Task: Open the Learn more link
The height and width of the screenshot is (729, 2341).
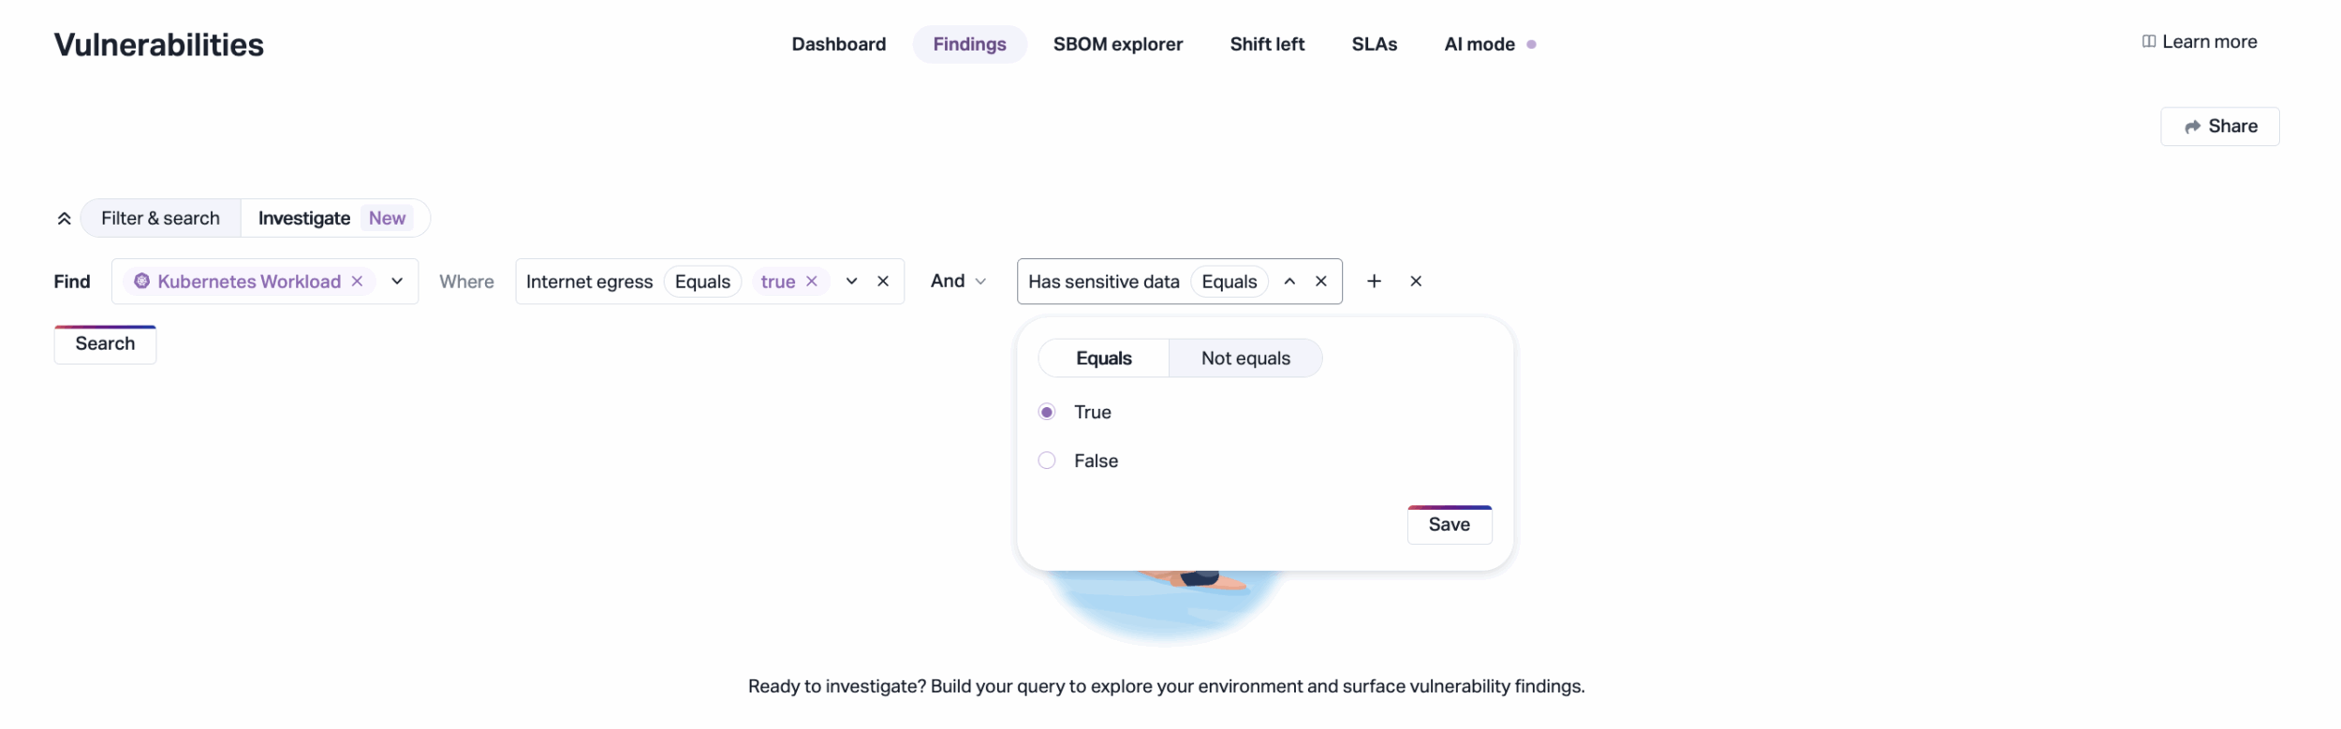Action: pos(2199,42)
